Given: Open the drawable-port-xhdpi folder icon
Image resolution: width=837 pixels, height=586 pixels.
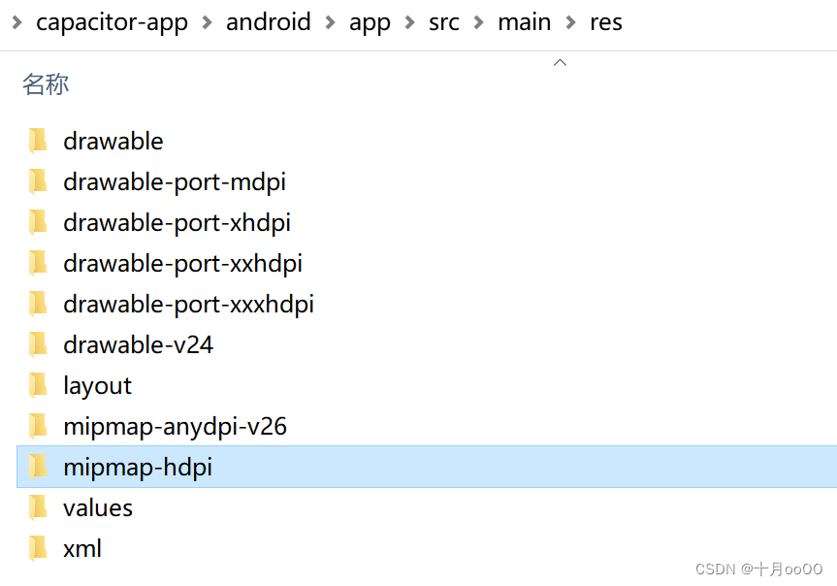Looking at the screenshot, I should pyautogui.click(x=39, y=222).
